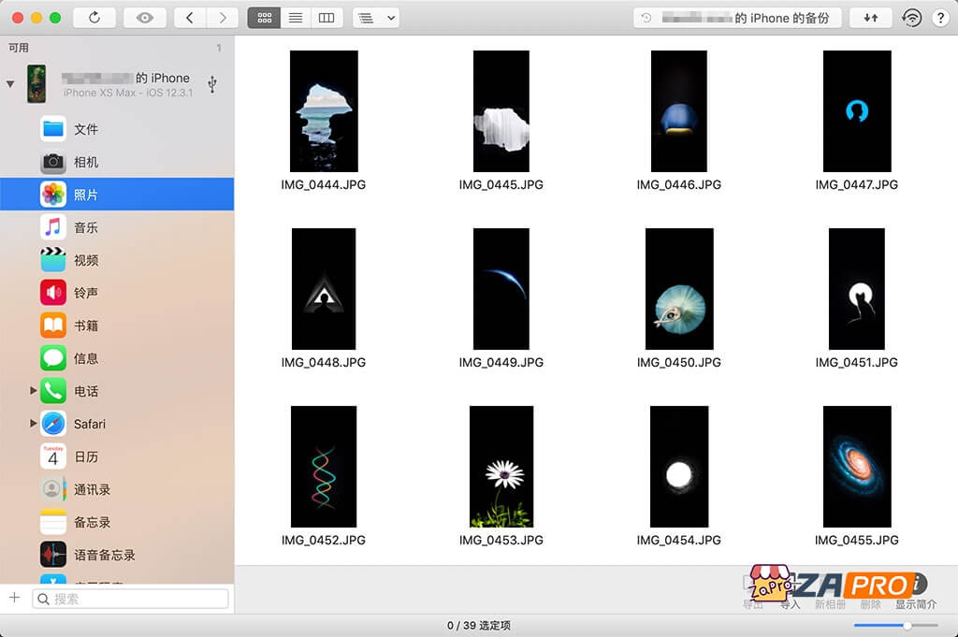Screen dimensions: 958x637
Task: Switch to grid view in the toolbar
Action: click(x=263, y=17)
